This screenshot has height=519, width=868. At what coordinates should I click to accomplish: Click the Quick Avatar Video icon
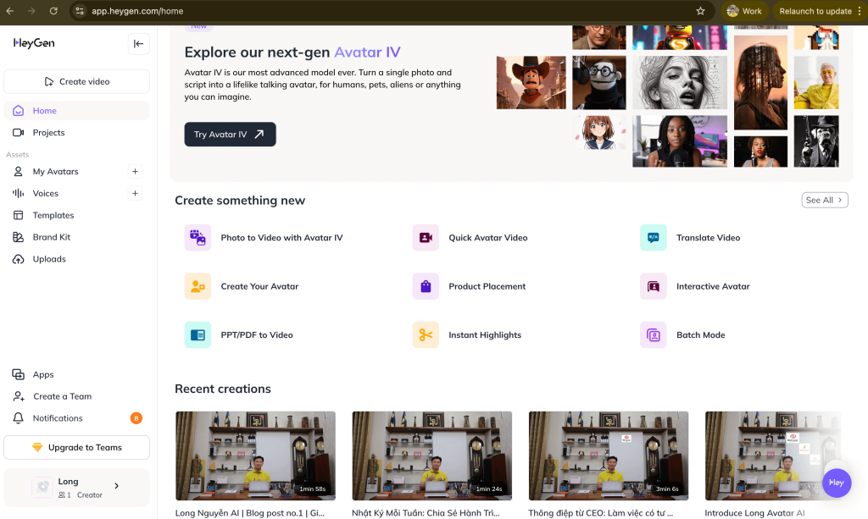(426, 238)
